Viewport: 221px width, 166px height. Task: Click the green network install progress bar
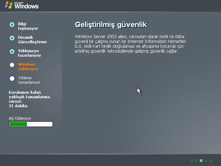31,124
